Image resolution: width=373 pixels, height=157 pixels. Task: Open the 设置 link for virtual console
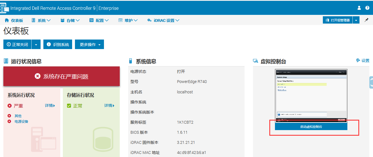tap(363, 60)
